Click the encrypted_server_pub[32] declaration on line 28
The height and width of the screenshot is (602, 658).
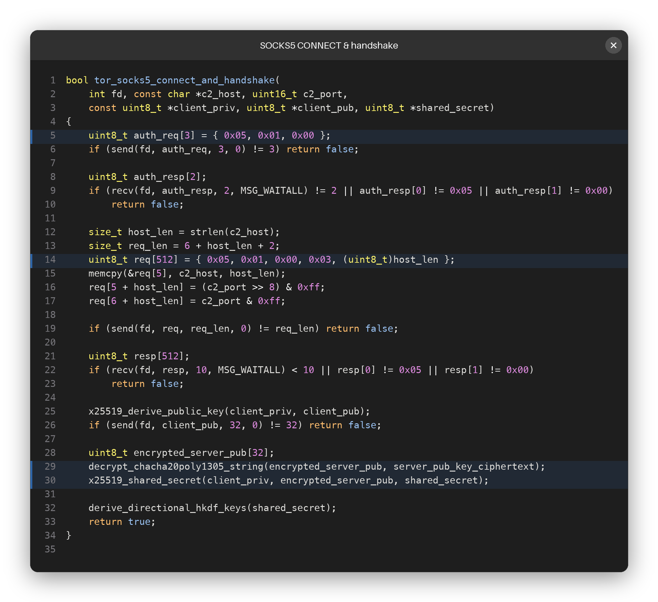pos(201,452)
